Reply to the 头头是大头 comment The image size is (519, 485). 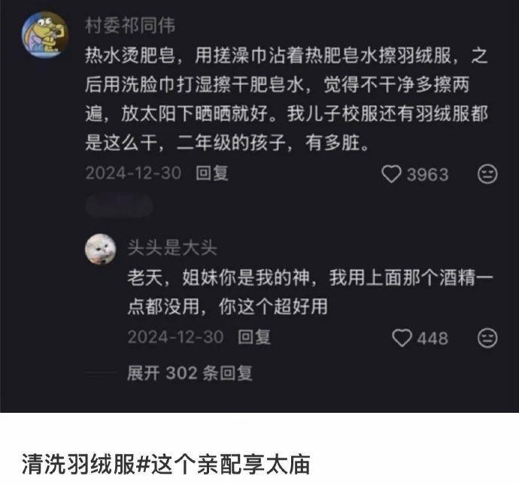(x=254, y=337)
